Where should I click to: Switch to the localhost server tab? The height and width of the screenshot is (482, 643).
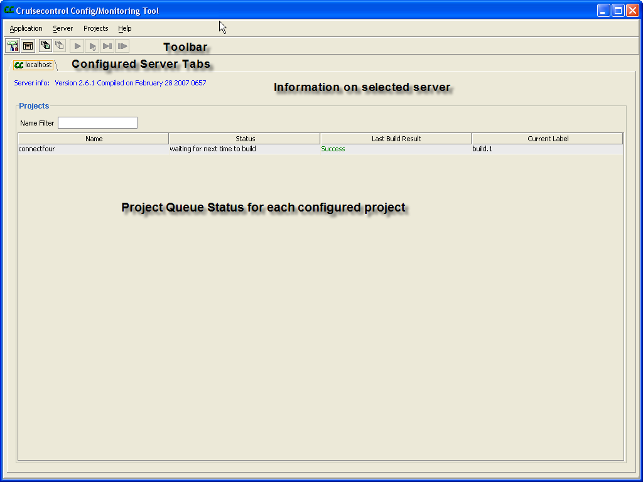(35, 65)
